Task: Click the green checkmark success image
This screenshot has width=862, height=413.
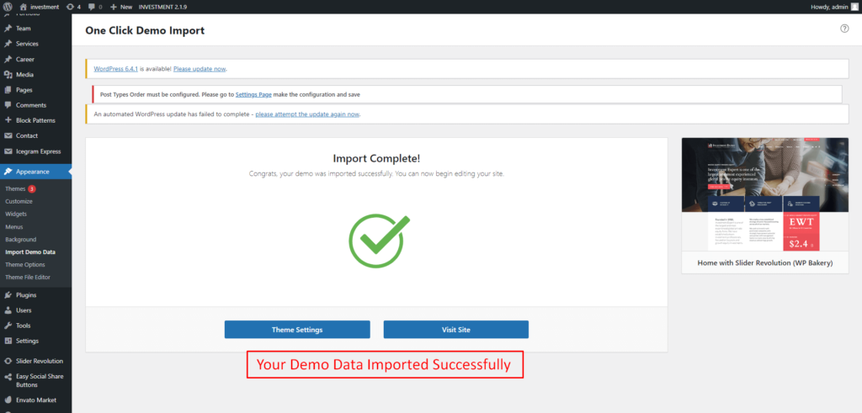Action: coord(379,241)
